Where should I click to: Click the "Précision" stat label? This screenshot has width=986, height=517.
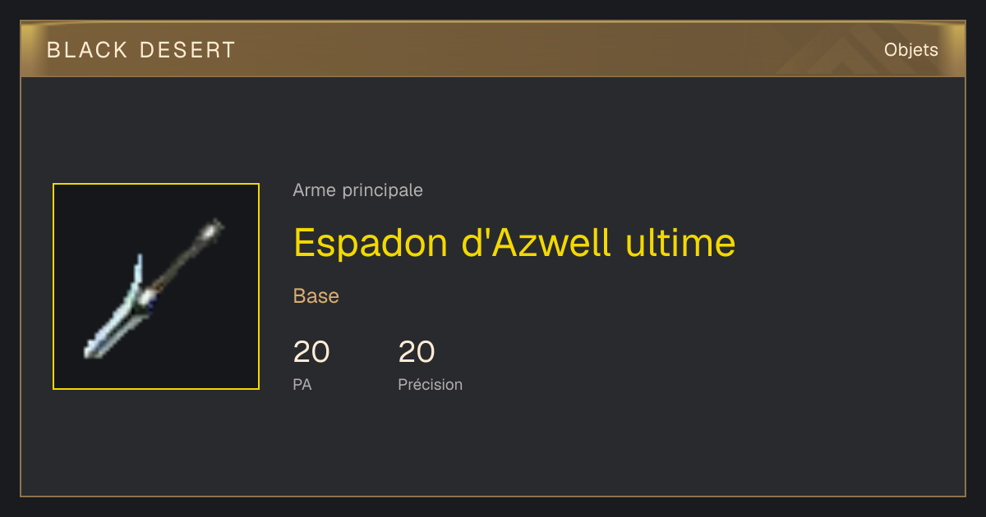431,384
